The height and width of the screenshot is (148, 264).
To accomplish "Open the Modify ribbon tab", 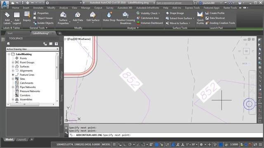I will (x=51, y=8).
